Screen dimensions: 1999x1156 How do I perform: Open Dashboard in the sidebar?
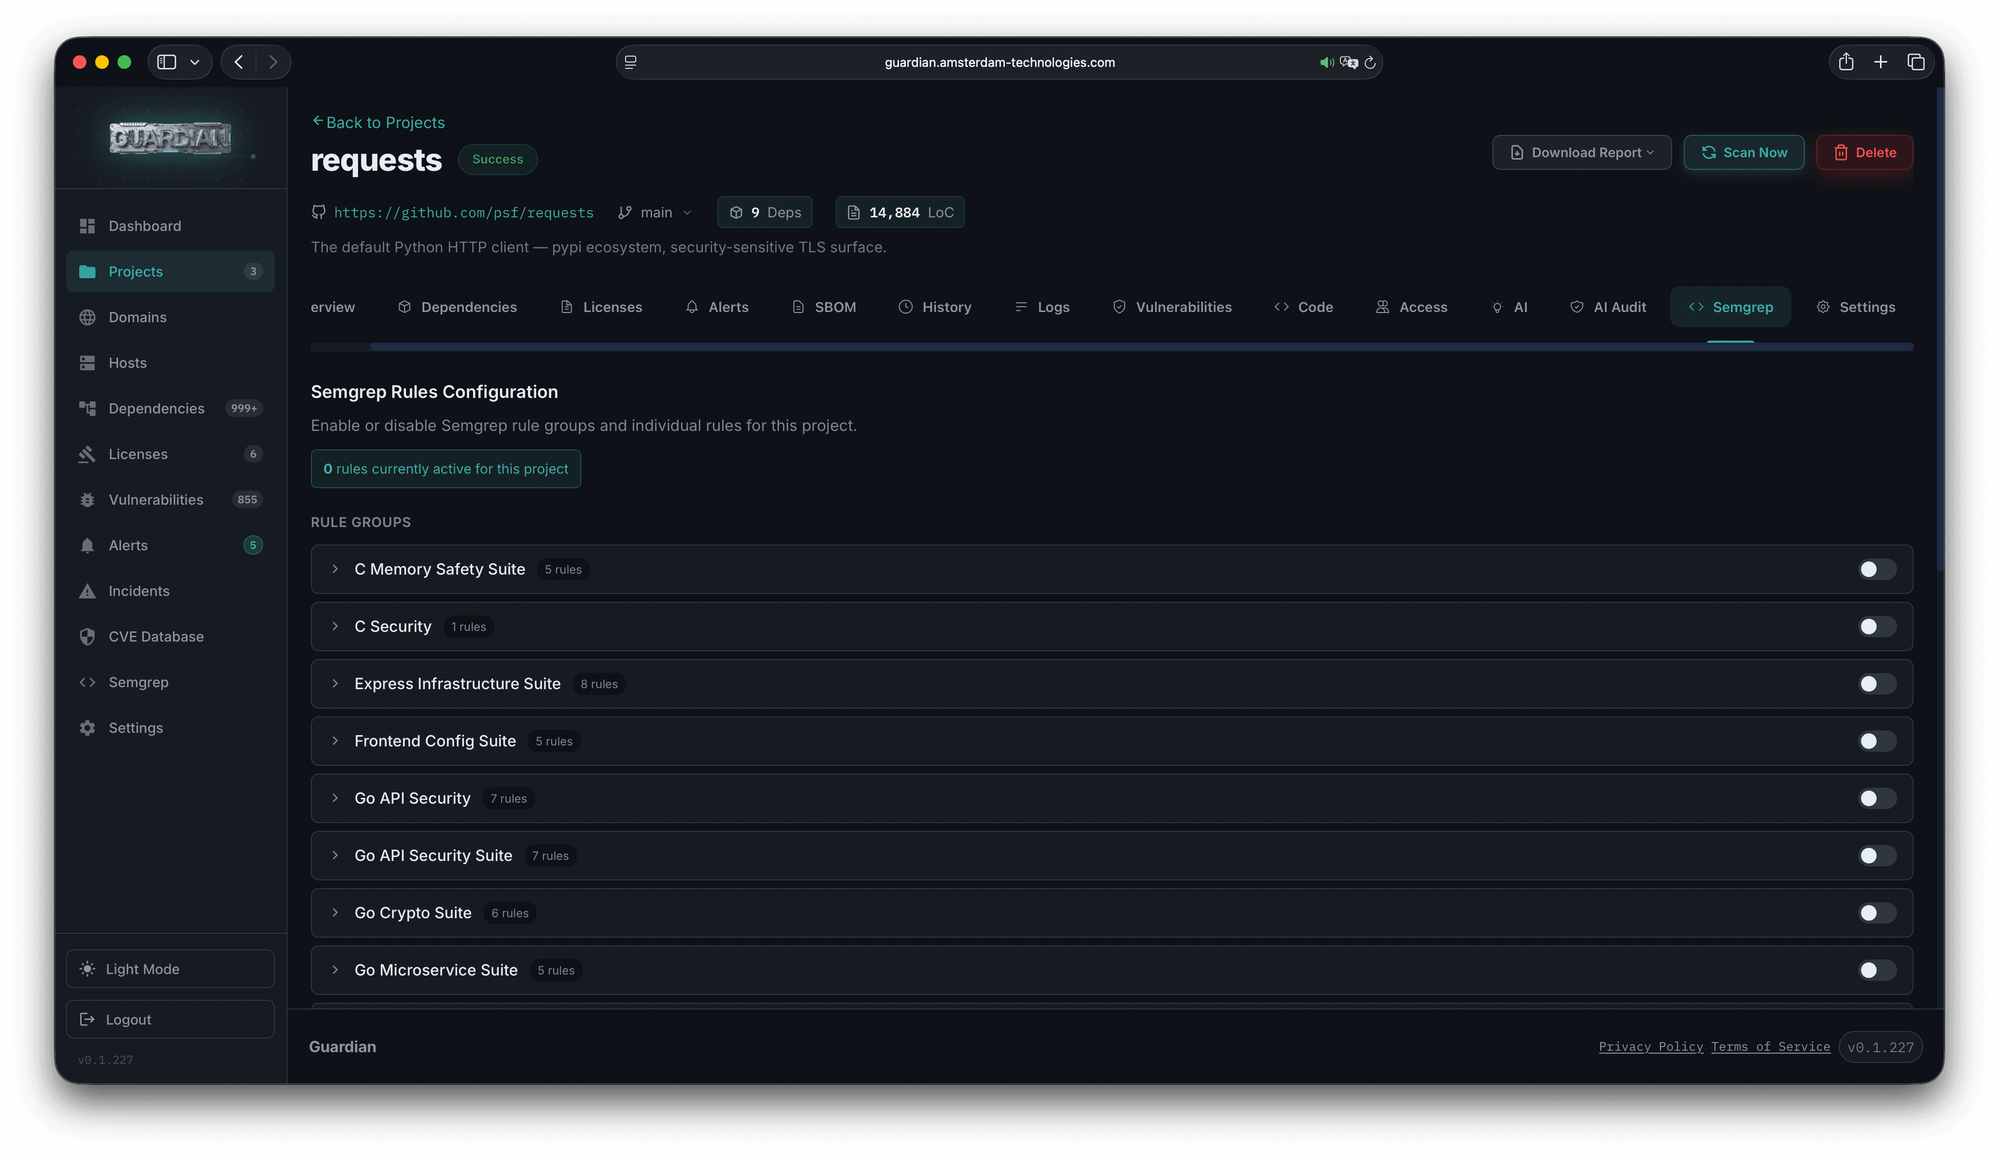click(x=170, y=226)
